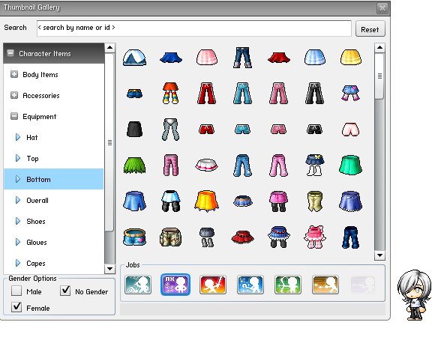Select the rainbow striped leggings with orange skirt

[x=170, y=93]
